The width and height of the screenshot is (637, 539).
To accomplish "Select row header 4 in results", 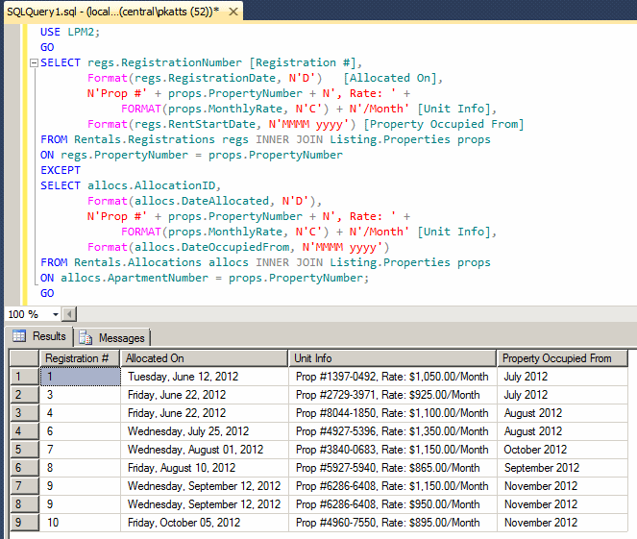I will tap(24, 431).
